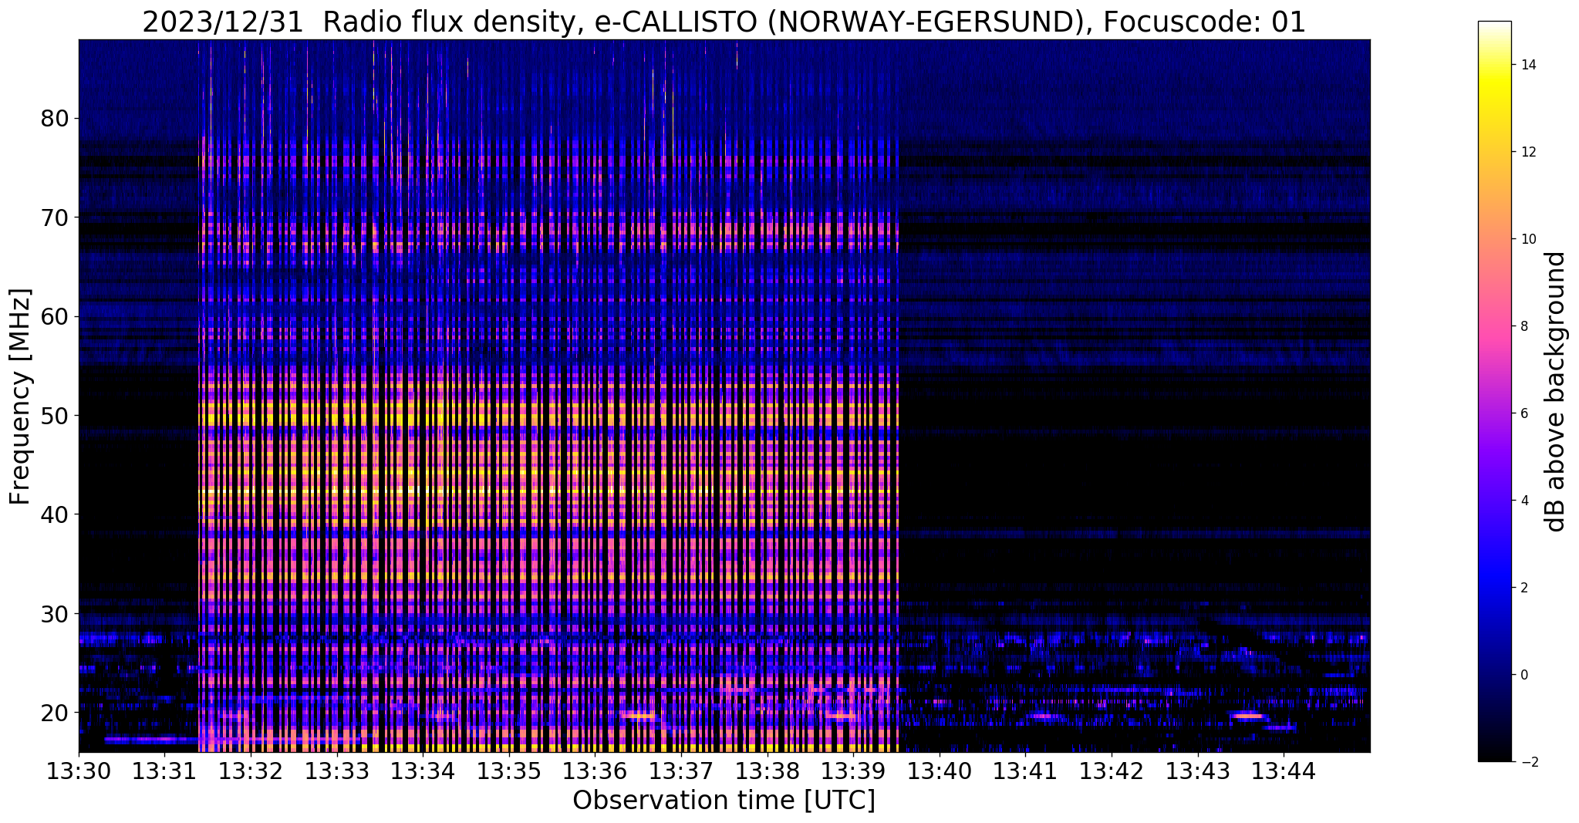Click the colorbar tick label 0
1579x823 pixels.
pyautogui.click(x=1523, y=675)
